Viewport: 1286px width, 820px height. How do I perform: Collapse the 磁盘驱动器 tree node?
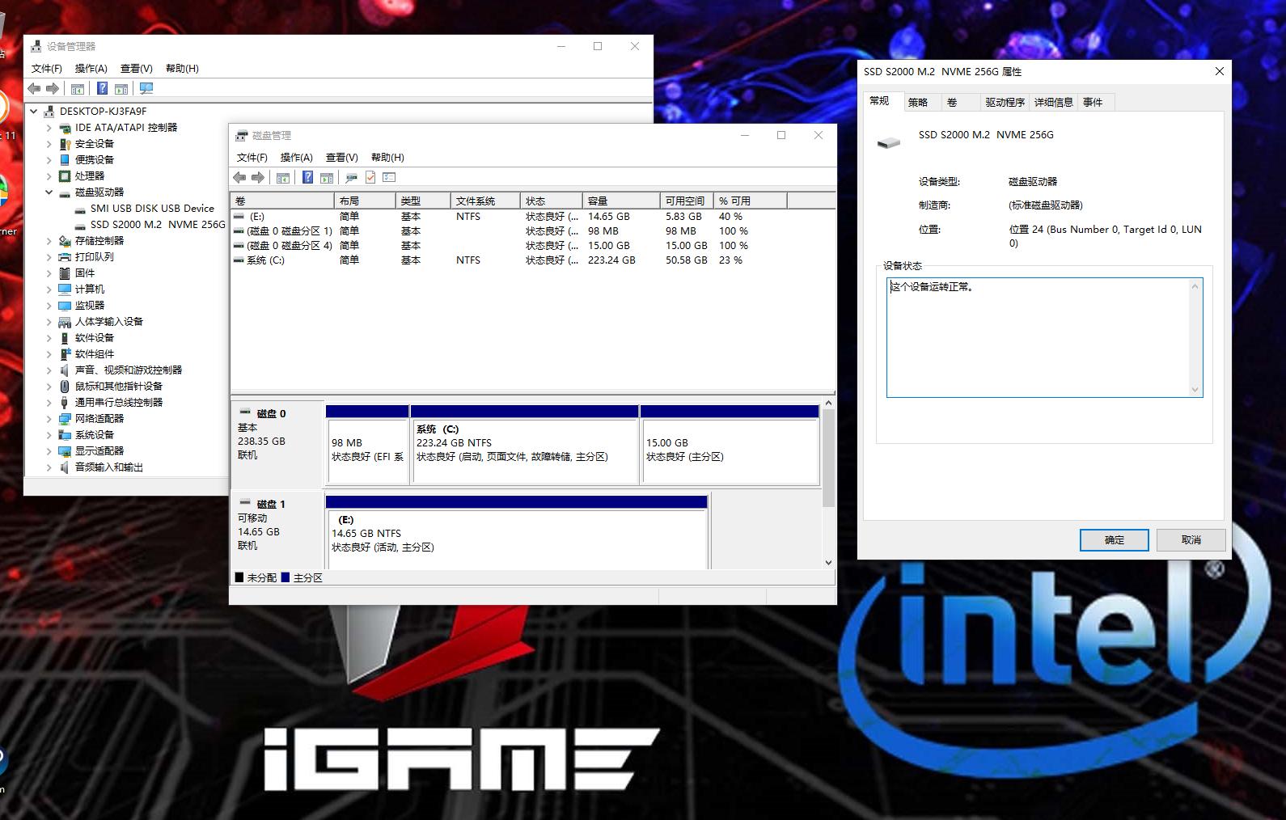(49, 192)
